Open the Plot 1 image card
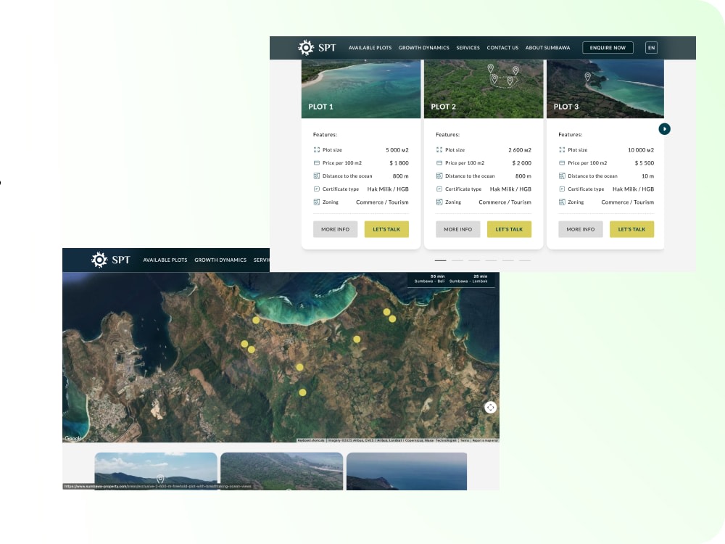725x544 pixels. pos(361,88)
